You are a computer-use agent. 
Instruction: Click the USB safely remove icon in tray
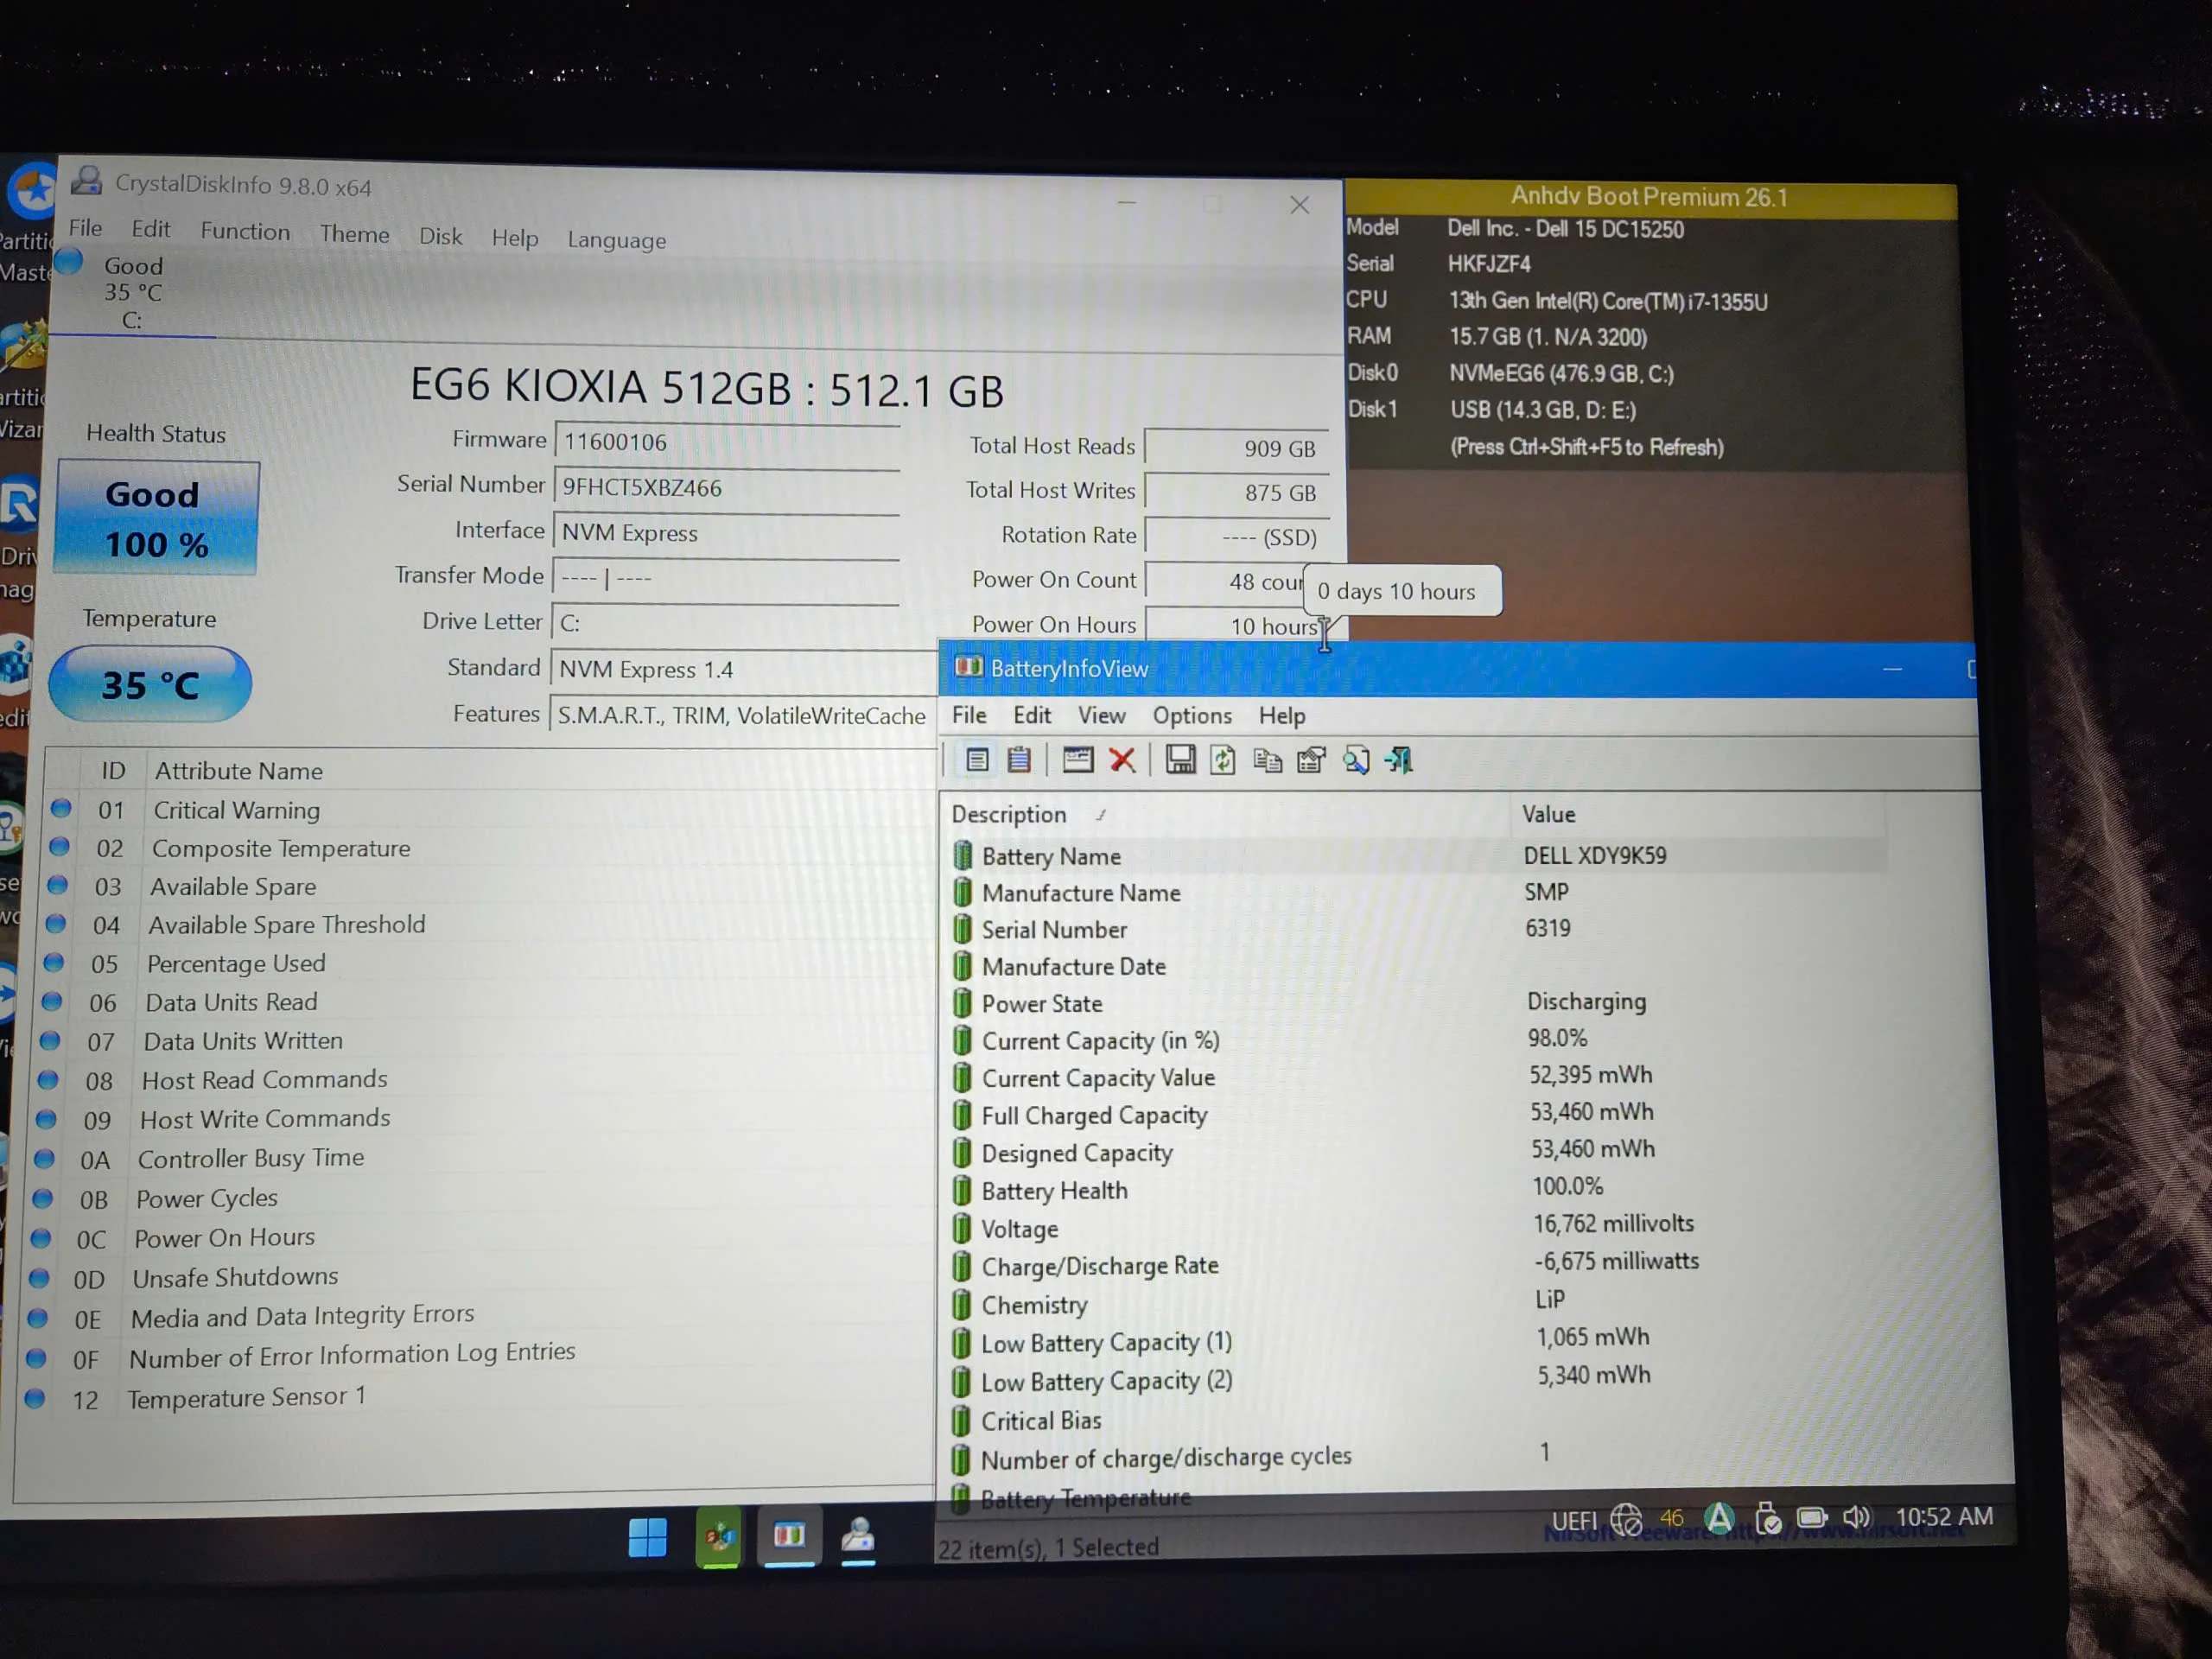[x=1767, y=1519]
